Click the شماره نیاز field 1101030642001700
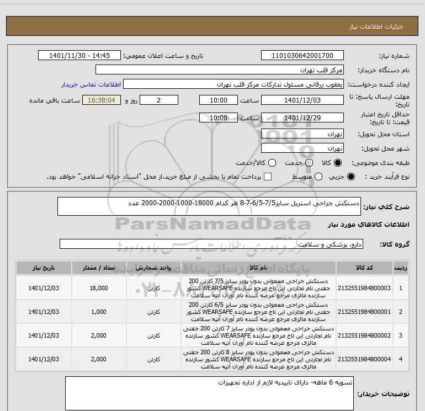The image size is (425, 411). 302,56
